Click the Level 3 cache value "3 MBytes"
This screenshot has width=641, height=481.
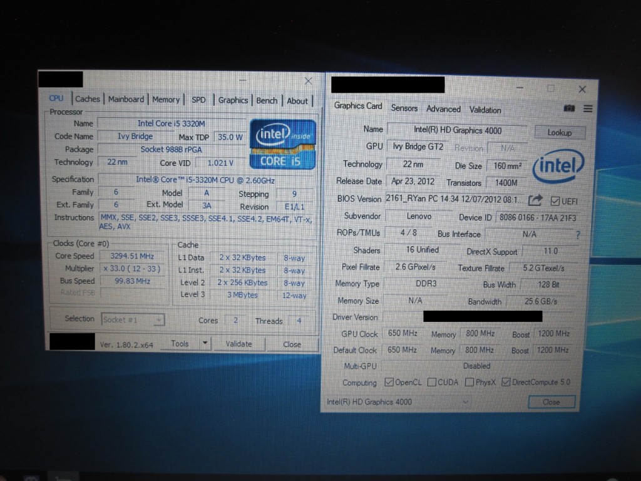(242, 295)
